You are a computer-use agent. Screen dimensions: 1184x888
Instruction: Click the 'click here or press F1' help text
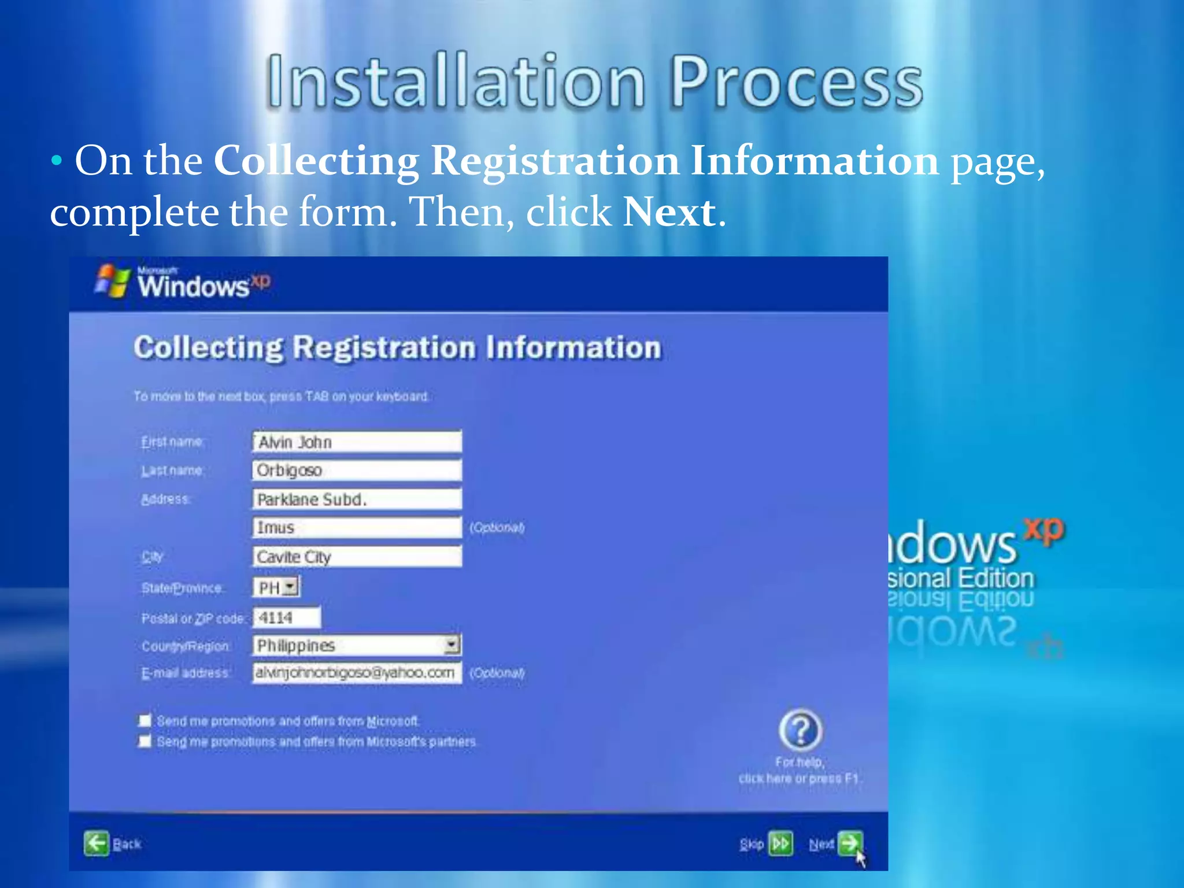tap(800, 778)
